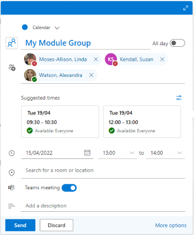
Task: Click the group meeting people icon beside title
Action: tap(12, 43)
